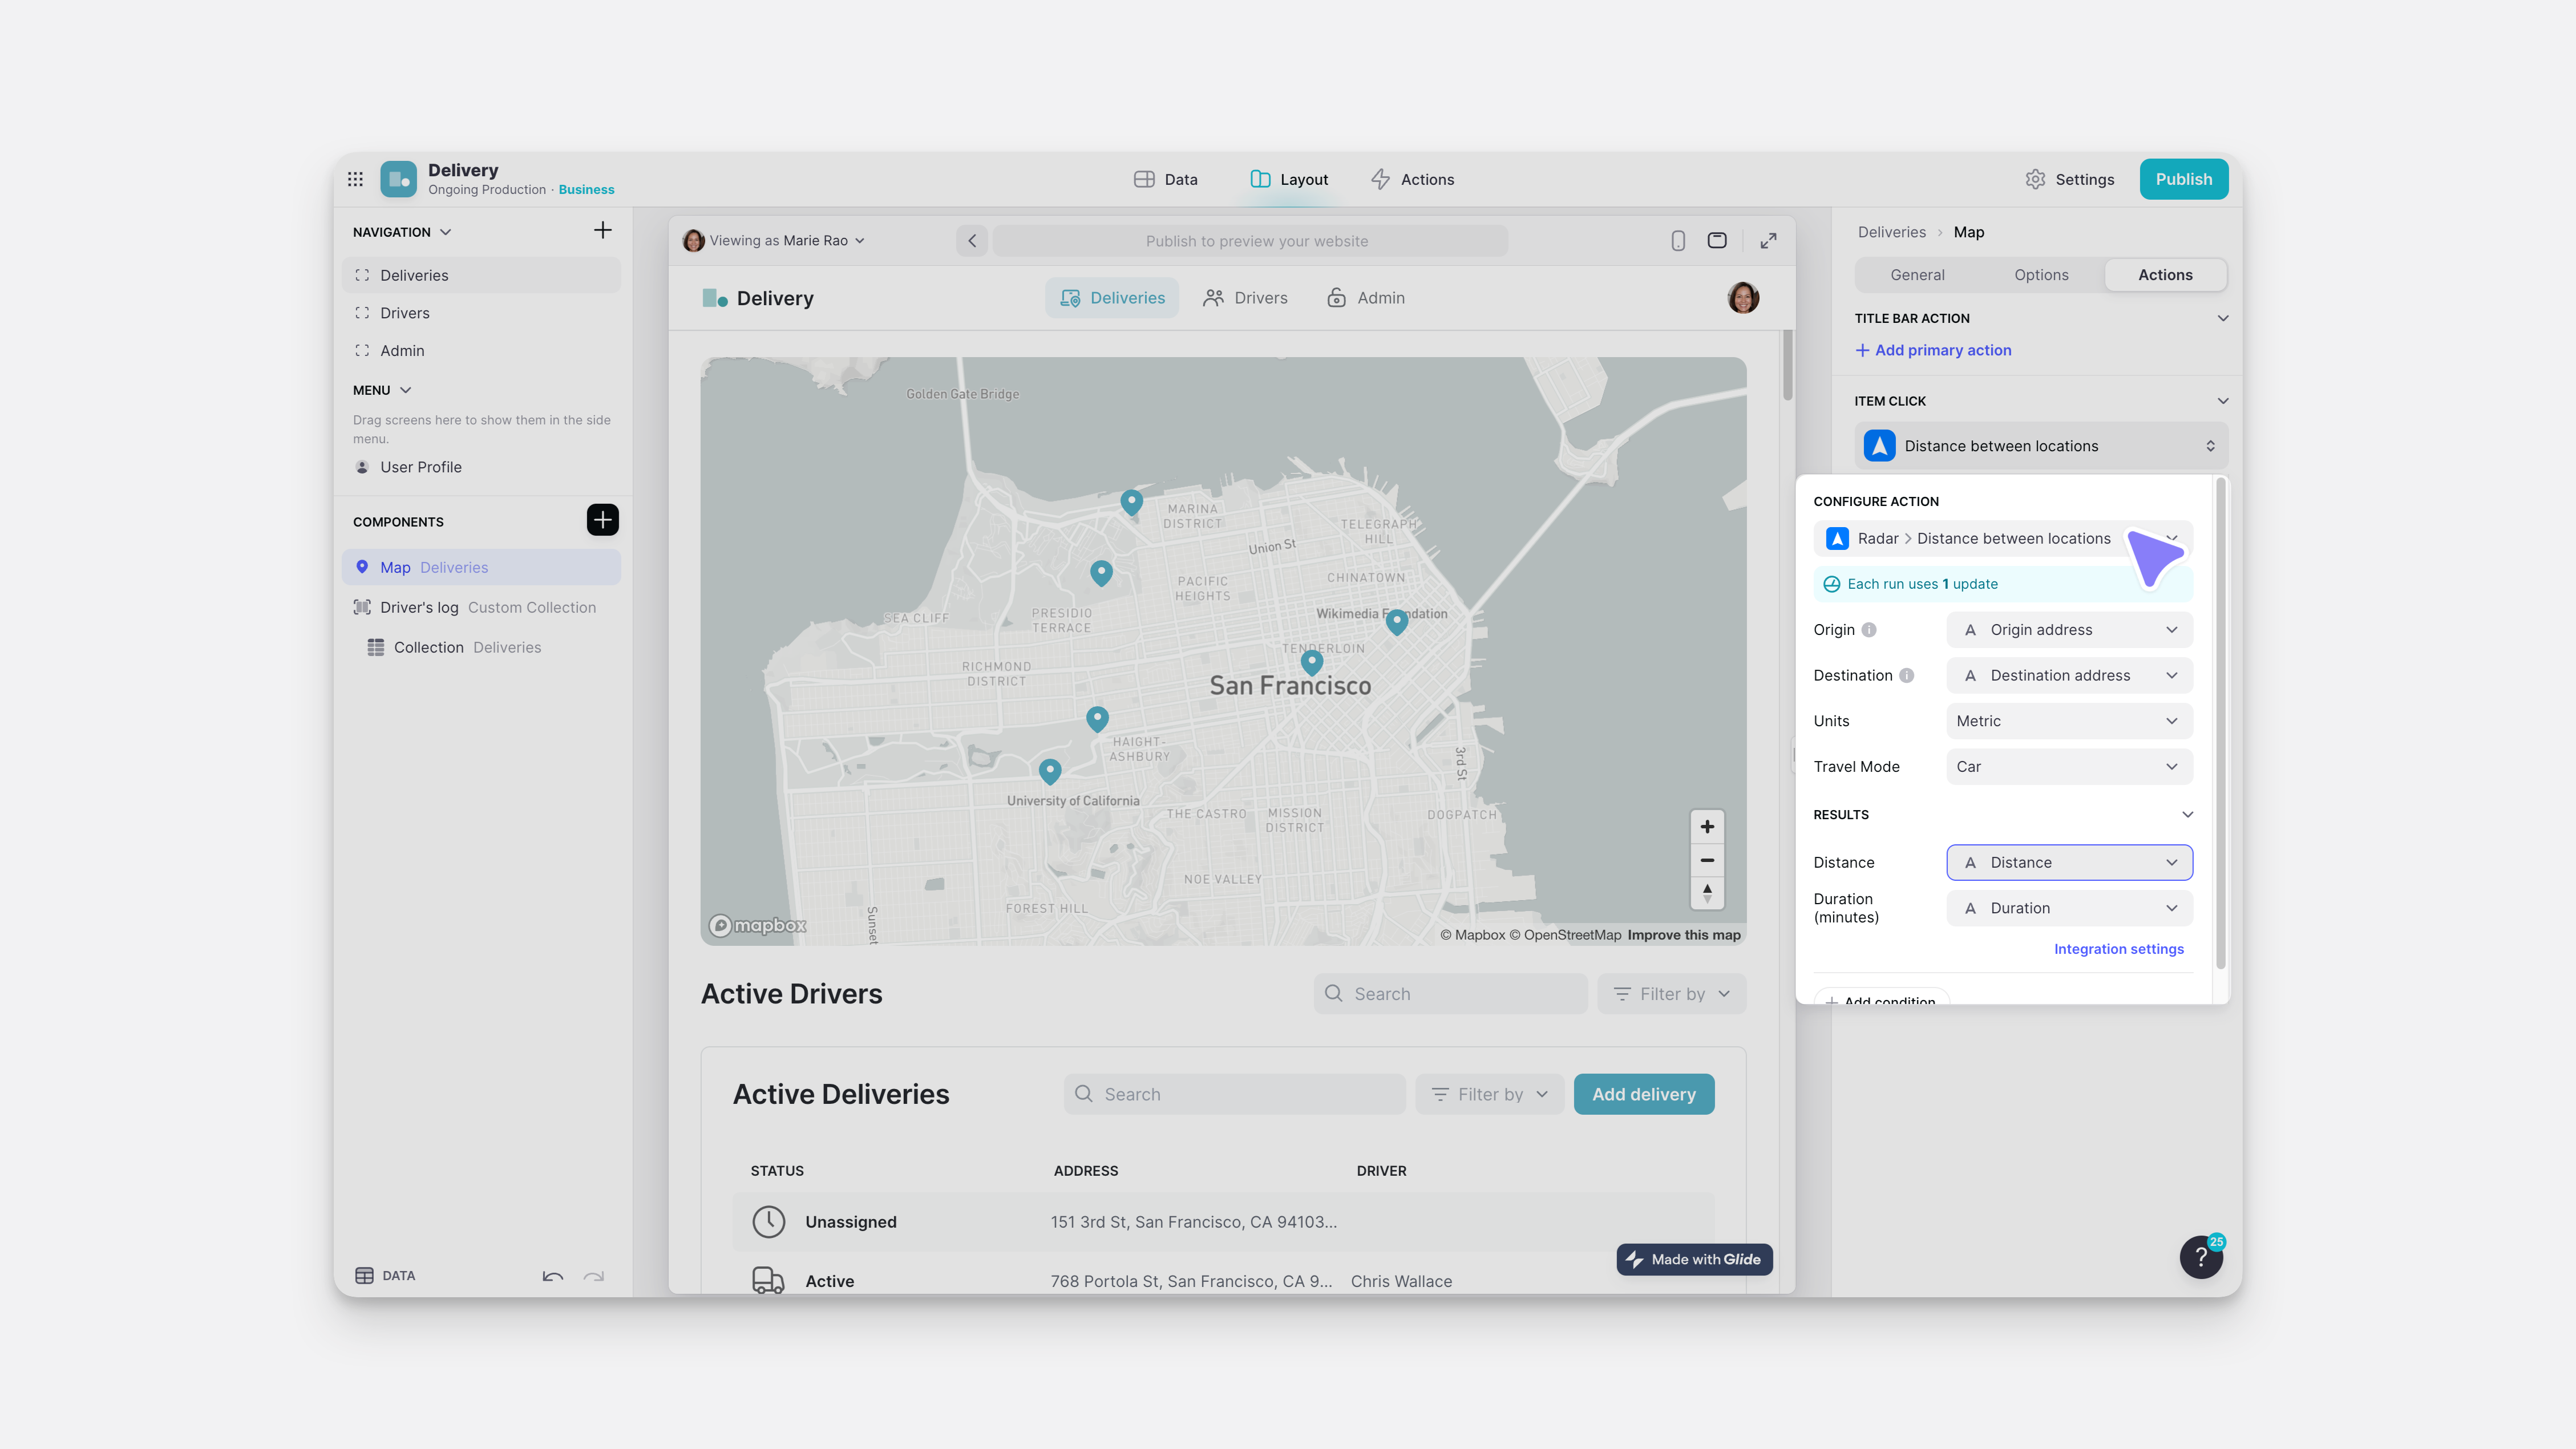This screenshot has width=2576, height=1449.
Task: Open the help bubble with 25 badge
Action: coord(2201,1256)
